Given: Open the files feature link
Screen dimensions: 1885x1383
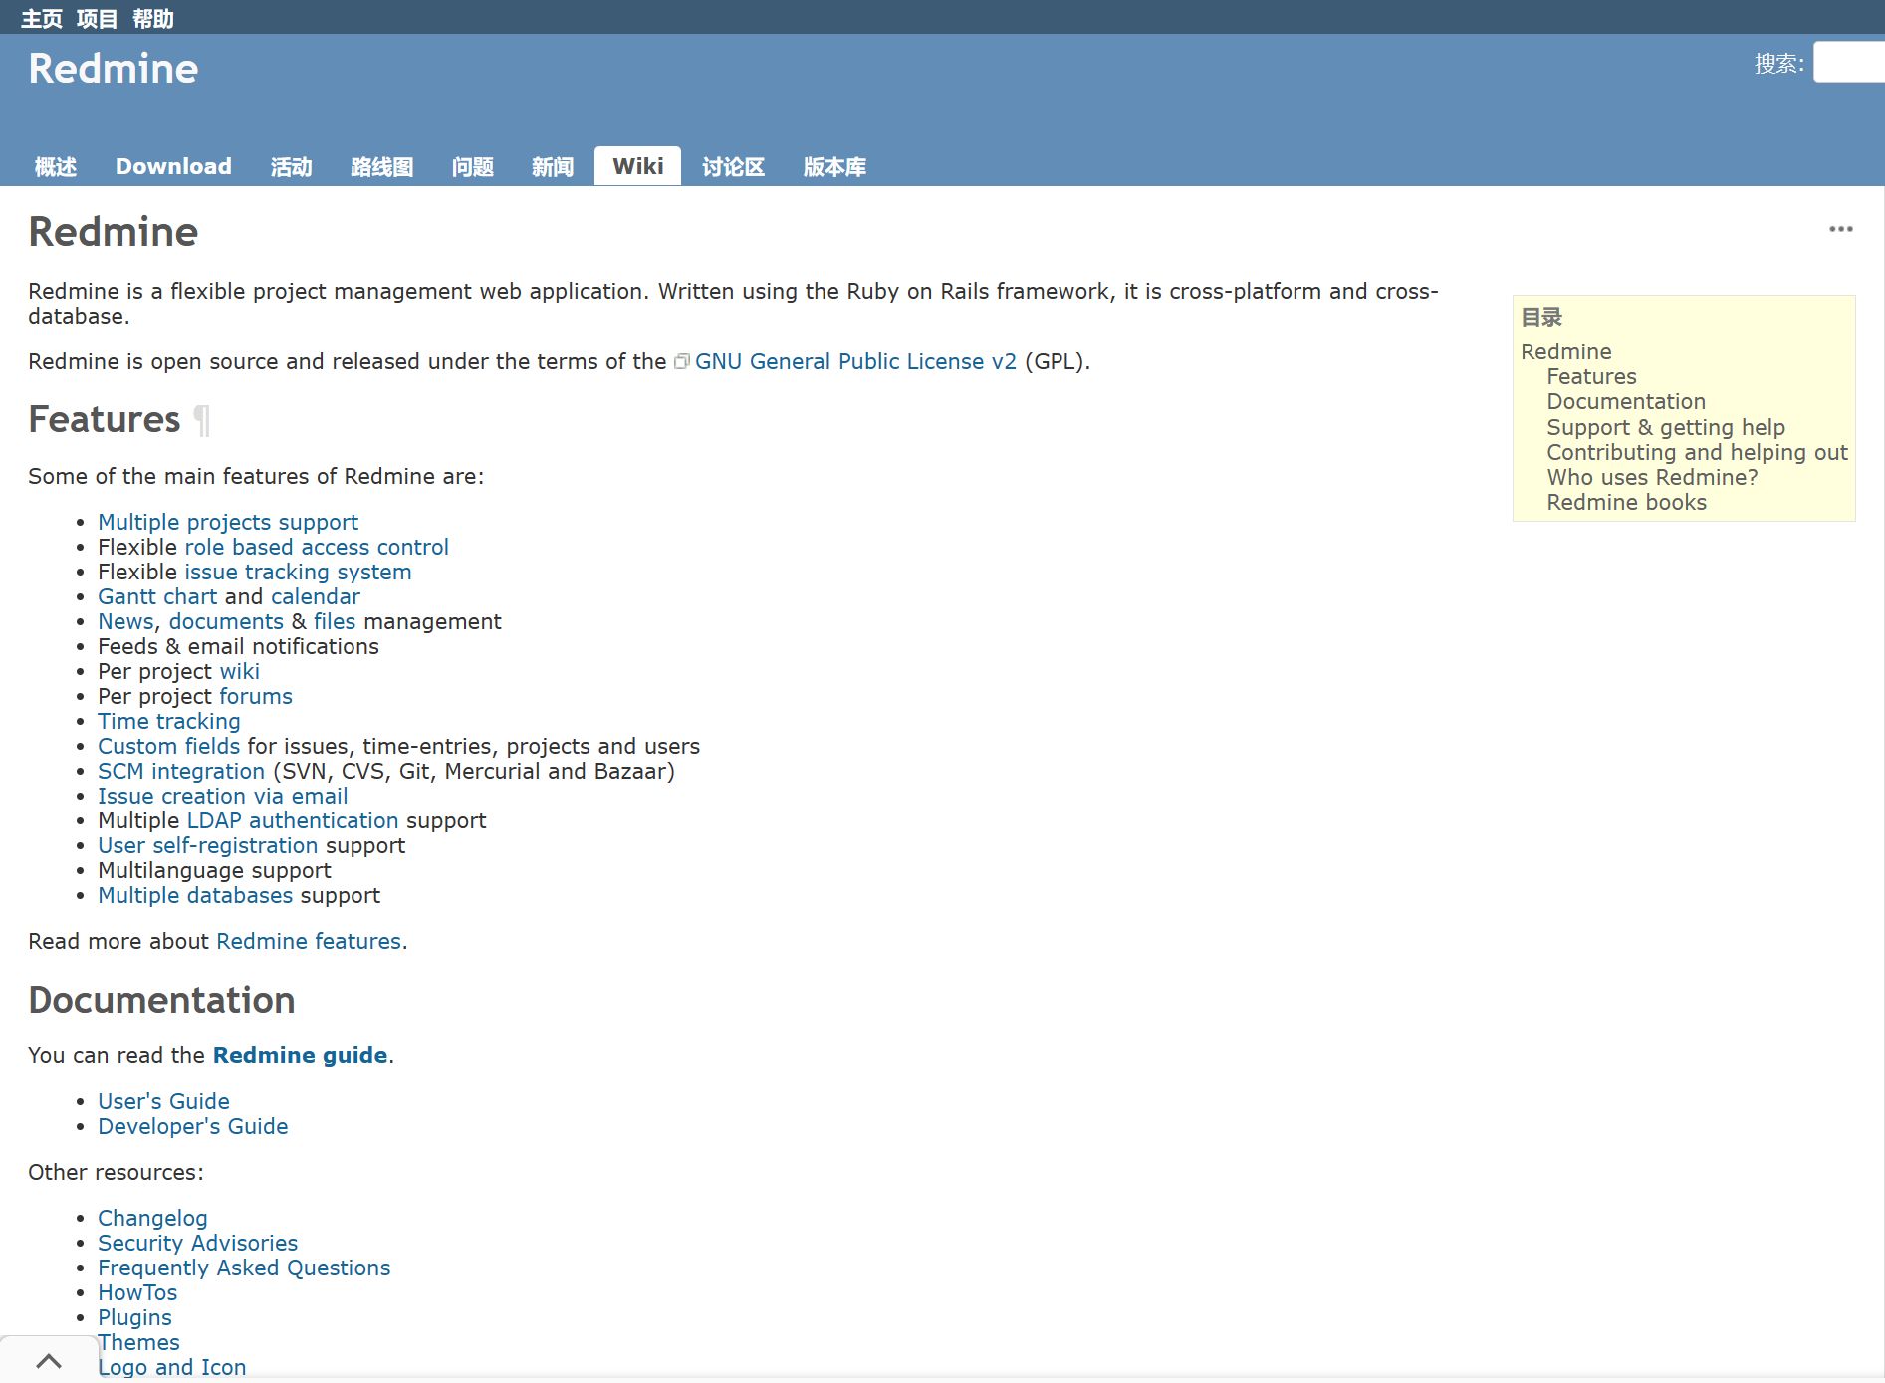Looking at the screenshot, I should (x=335, y=621).
